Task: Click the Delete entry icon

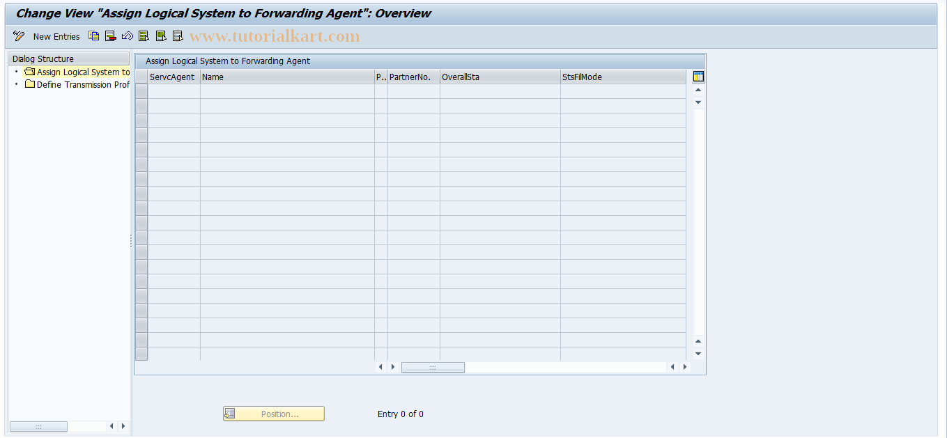Action: [110, 36]
